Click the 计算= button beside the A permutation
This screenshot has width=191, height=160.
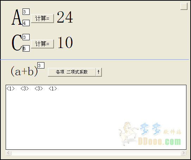42,18
